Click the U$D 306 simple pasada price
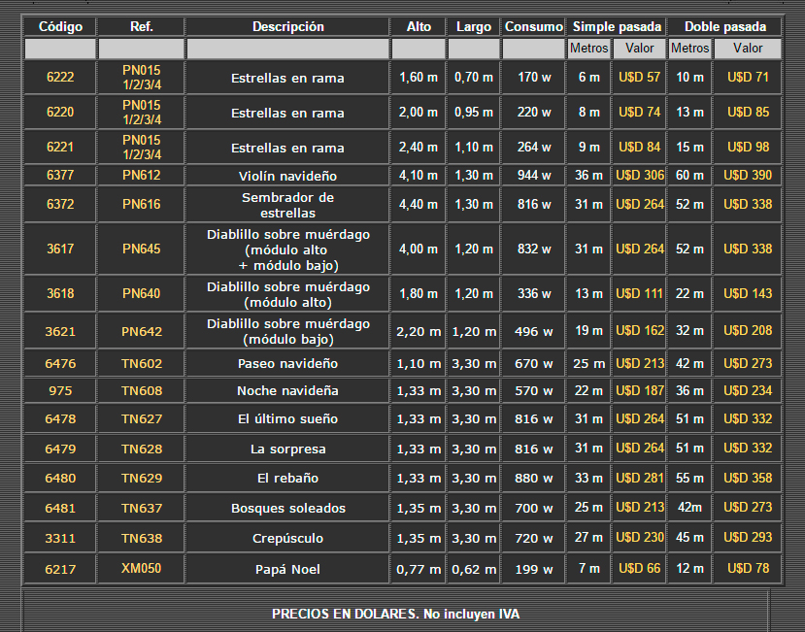The height and width of the screenshot is (632, 805). tap(640, 176)
